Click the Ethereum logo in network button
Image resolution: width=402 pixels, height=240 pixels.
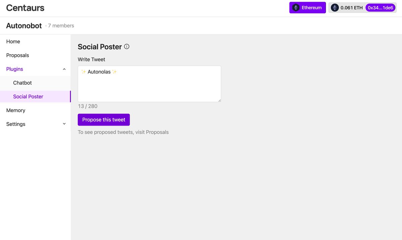click(x=296, y=8)
